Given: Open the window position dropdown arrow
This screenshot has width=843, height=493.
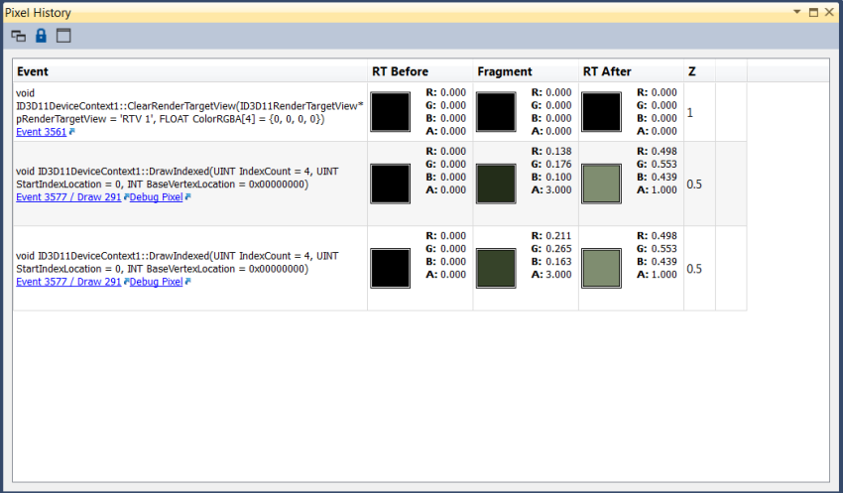Looking at the screenshot, I should coord(796,12).
